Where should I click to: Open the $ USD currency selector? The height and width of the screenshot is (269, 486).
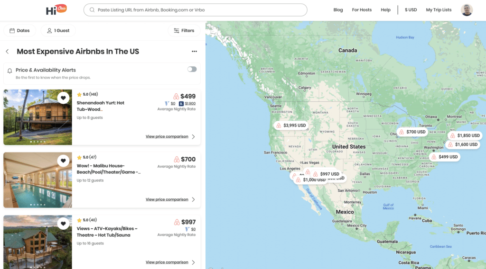pyautogui.click(x=411, y=10)
